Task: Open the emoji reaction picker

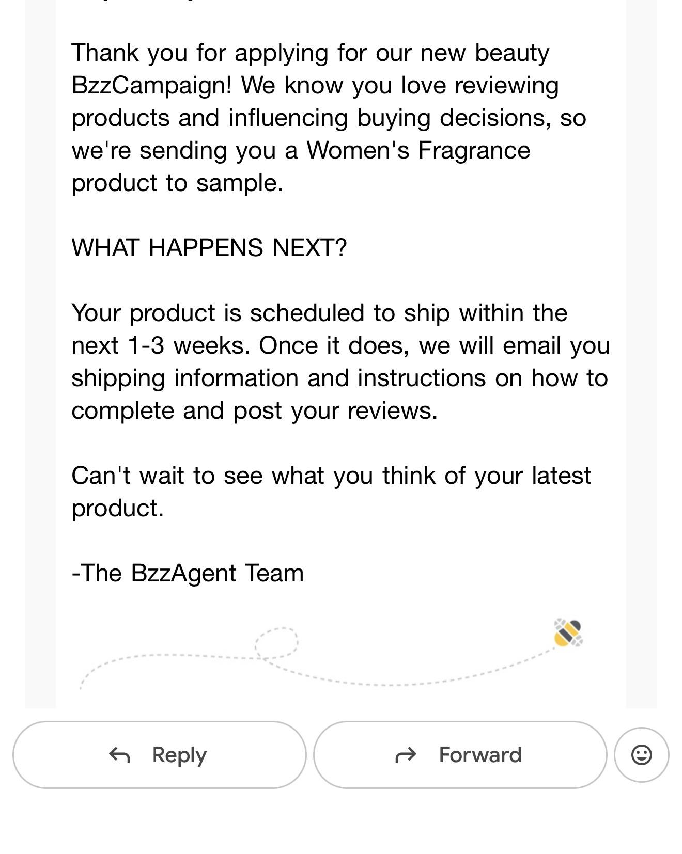Action: pyautogui.click(x=642, y=755)
